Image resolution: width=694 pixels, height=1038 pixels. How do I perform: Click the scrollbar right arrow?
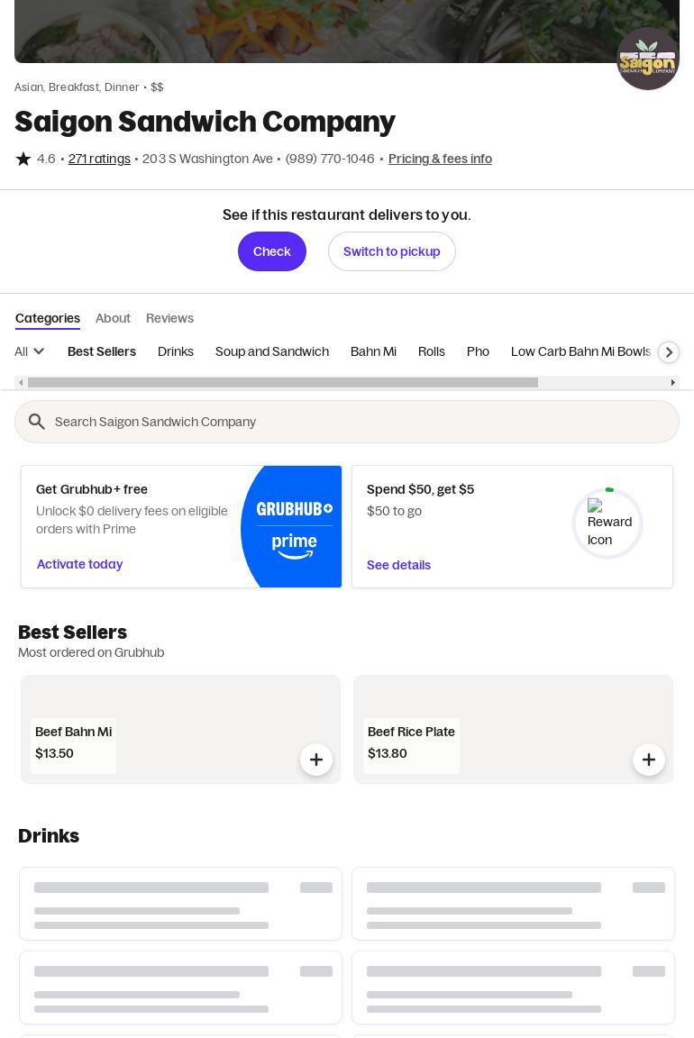click(672, 383)
